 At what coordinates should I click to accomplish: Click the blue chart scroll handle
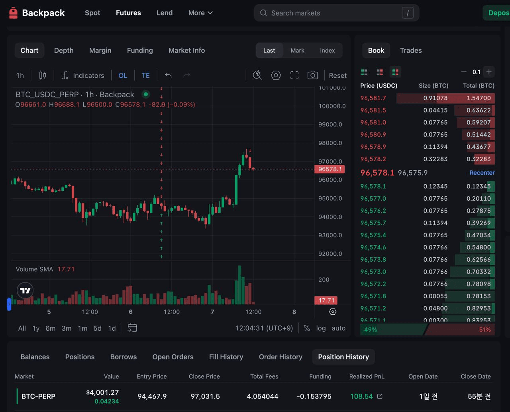tap(9, 304)
